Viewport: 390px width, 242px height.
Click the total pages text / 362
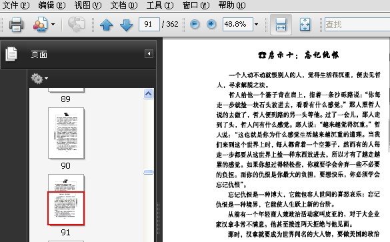(170, 24)
